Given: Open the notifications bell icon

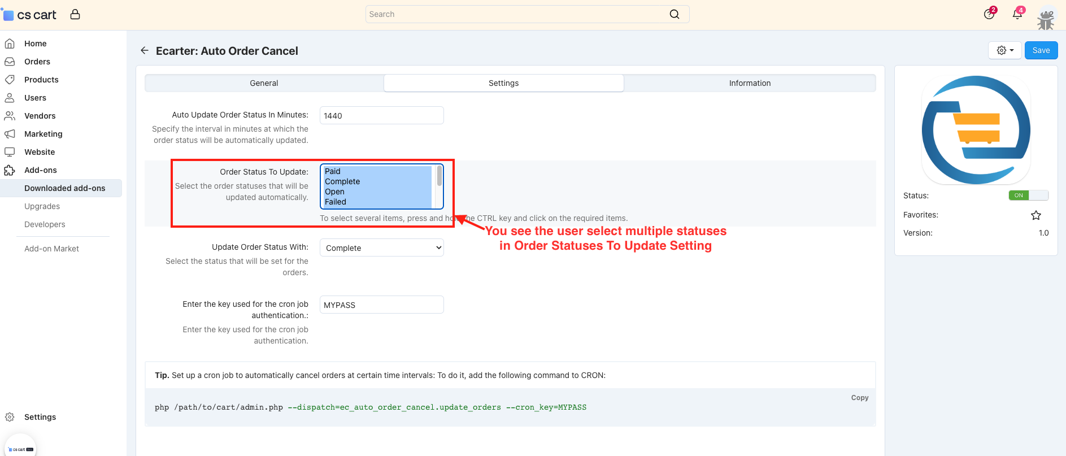Looking at the screenshot, I should pyautogui.click(x=1017, y=14).
